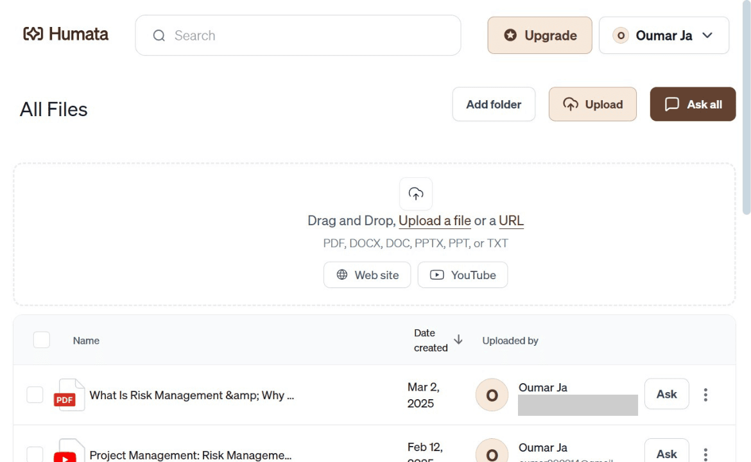Click the Oumar Ja avatar in first row
Image resolution: width=751 pixels, height=462 pixels.
[x=492, y=395]
